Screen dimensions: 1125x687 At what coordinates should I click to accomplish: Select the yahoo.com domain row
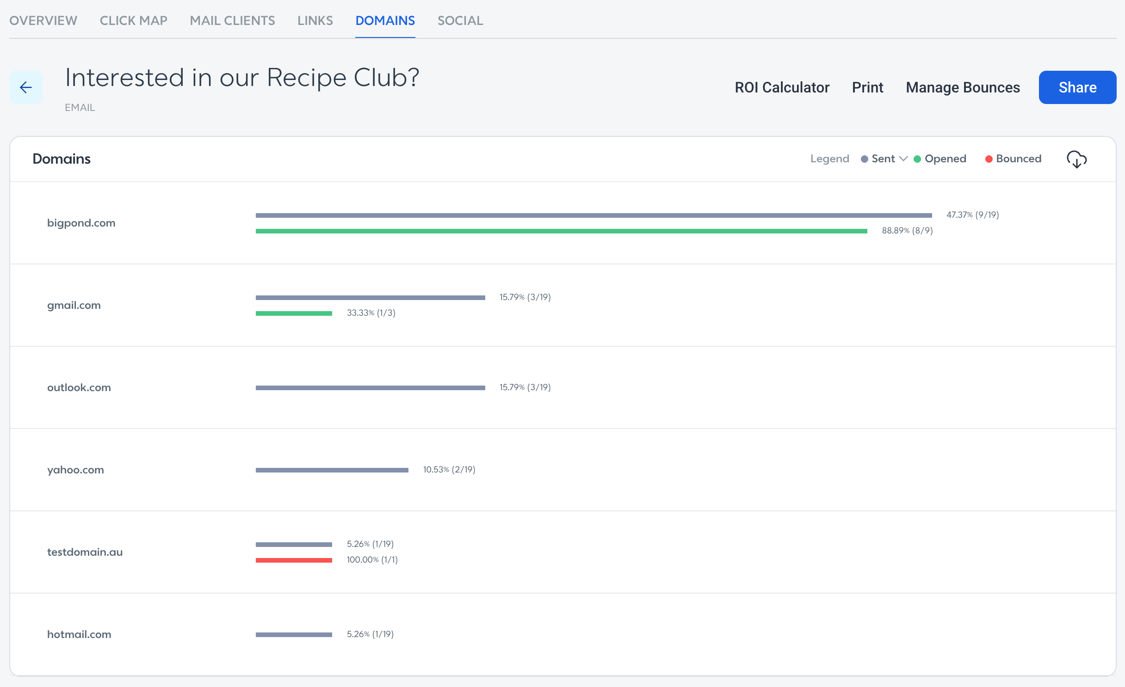coord(563,470)
